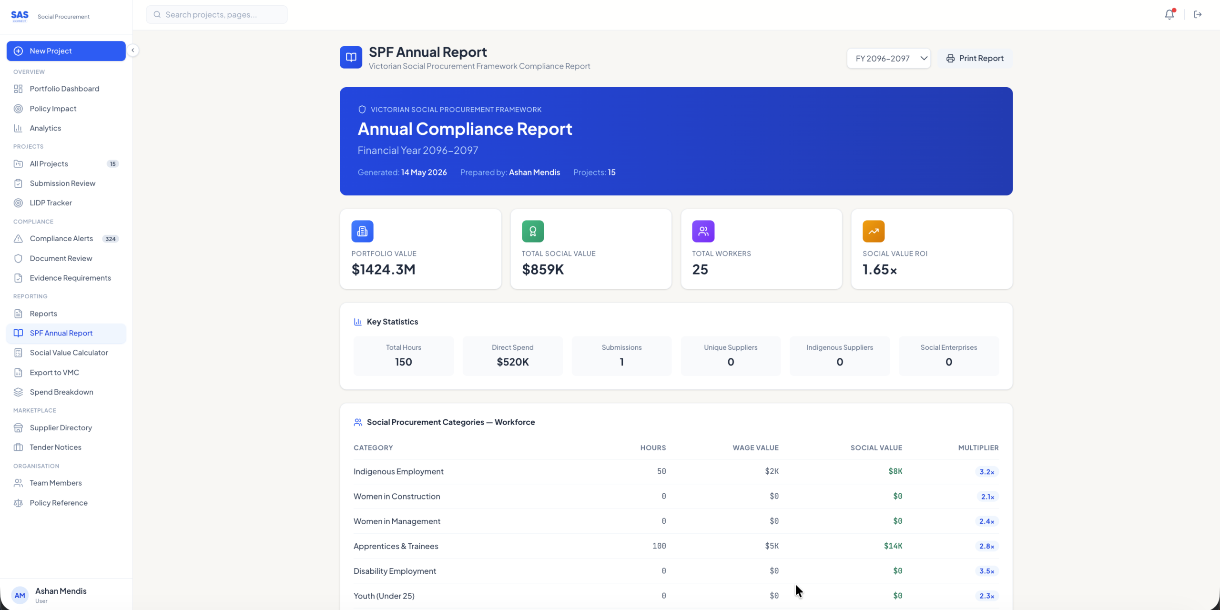Click the Compliance Alerts warning icon
Image resolution: width=1220 pixels, height=610 pixels.
point(18,239)
